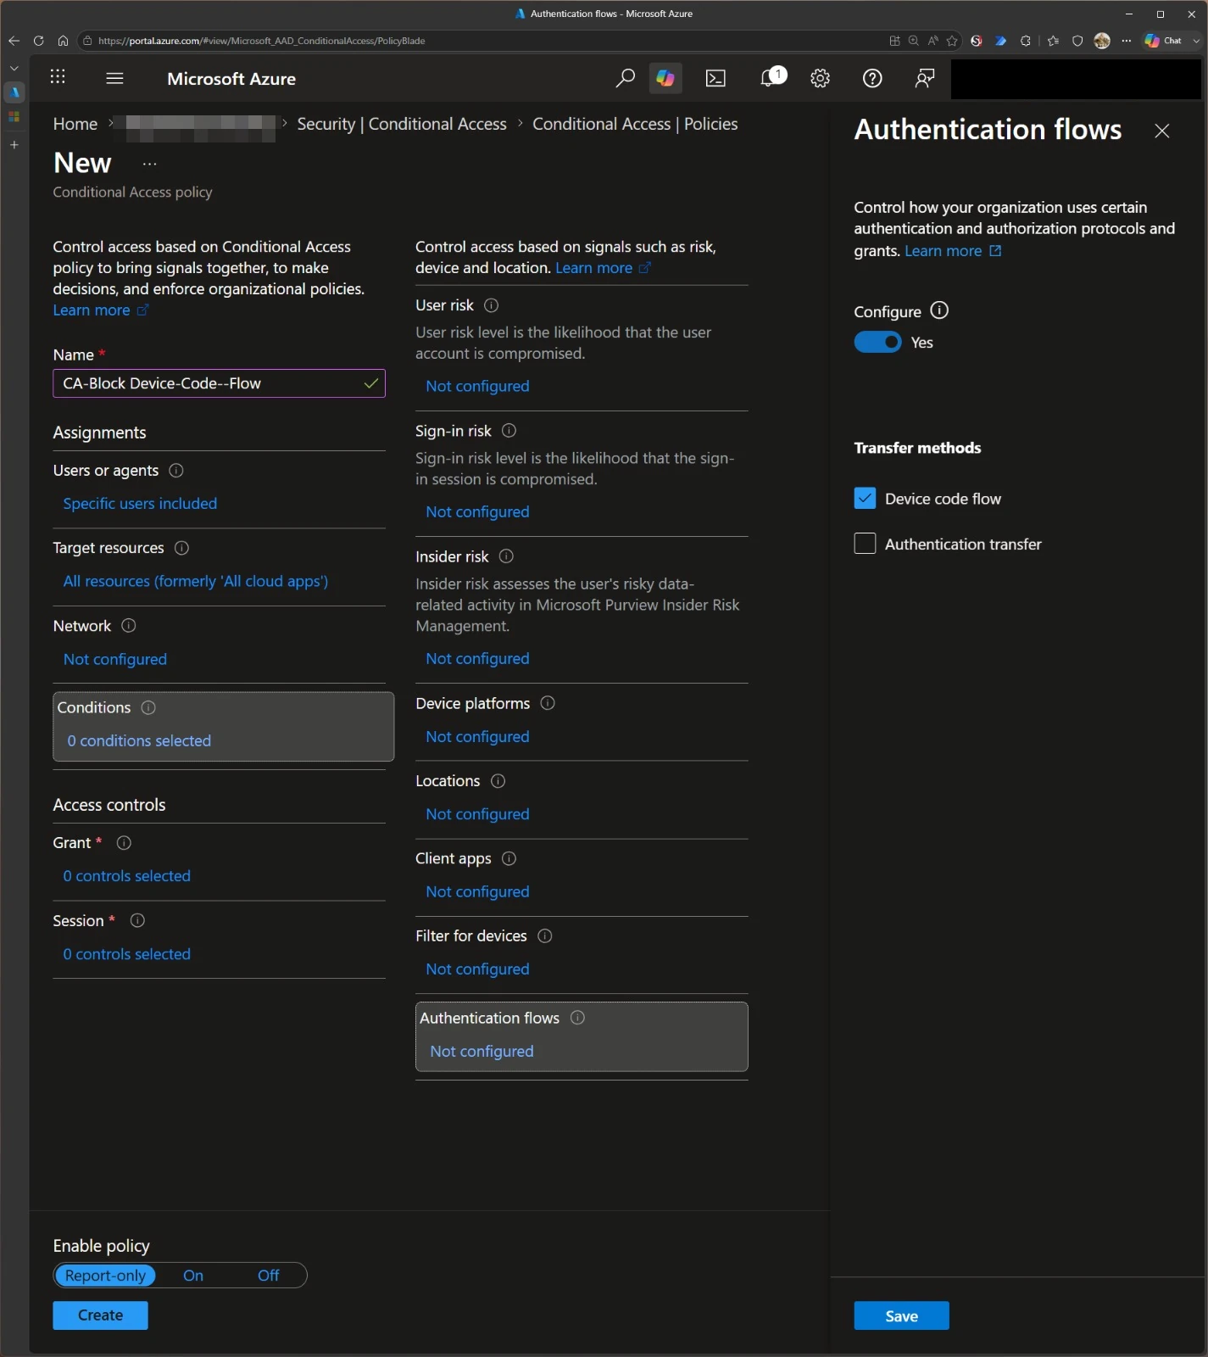
Task: Open Azure portal settings gear
Action: click(820, 78)
